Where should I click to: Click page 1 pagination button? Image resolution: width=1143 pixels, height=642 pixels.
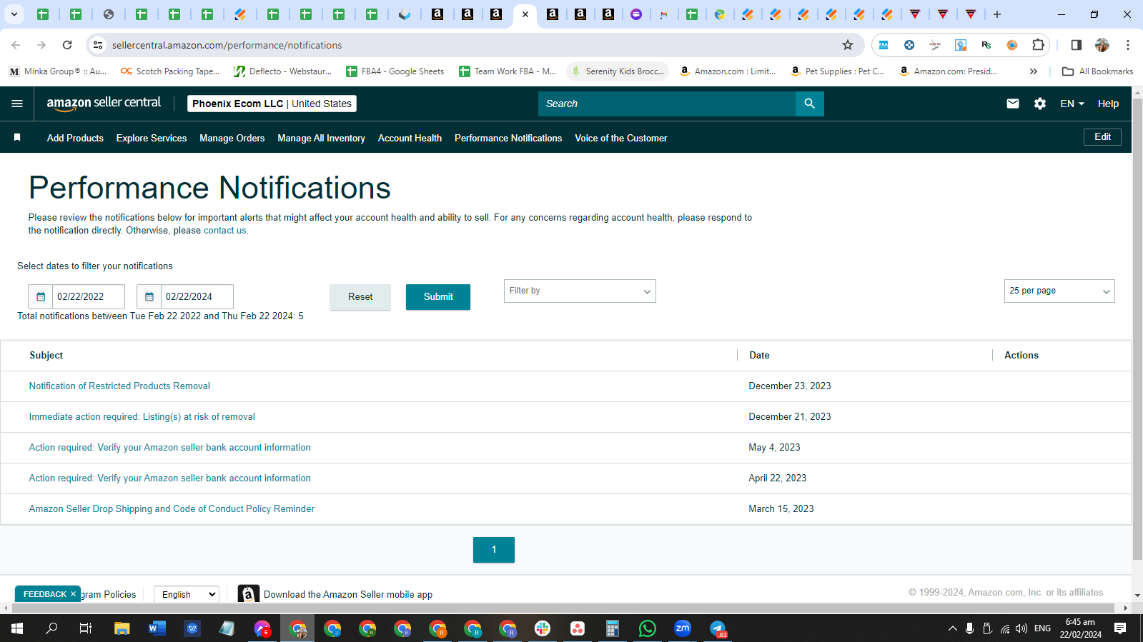tap(494, 550)
